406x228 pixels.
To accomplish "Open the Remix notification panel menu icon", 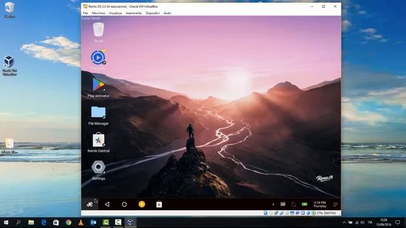I will 336,205.
